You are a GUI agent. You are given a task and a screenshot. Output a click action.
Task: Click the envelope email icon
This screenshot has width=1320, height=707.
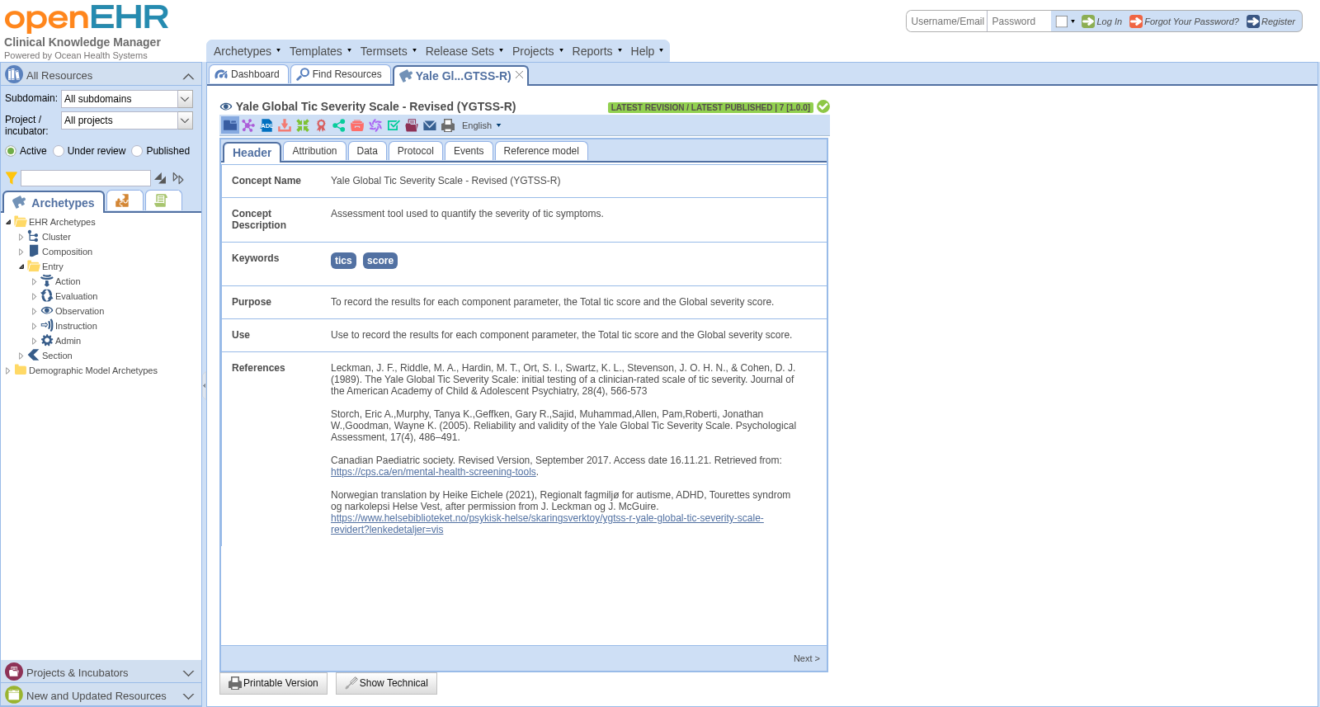coord(430,125)
